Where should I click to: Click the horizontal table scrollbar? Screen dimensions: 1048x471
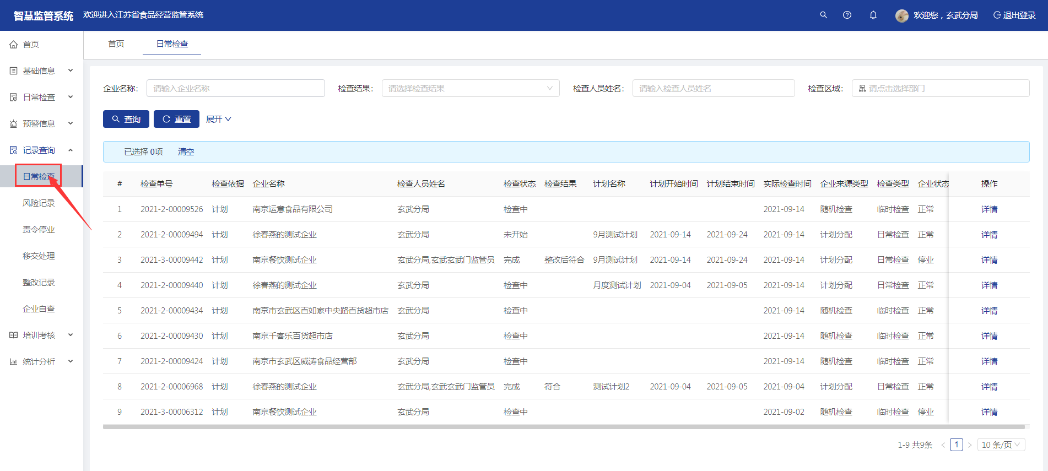tap(563, 427)
